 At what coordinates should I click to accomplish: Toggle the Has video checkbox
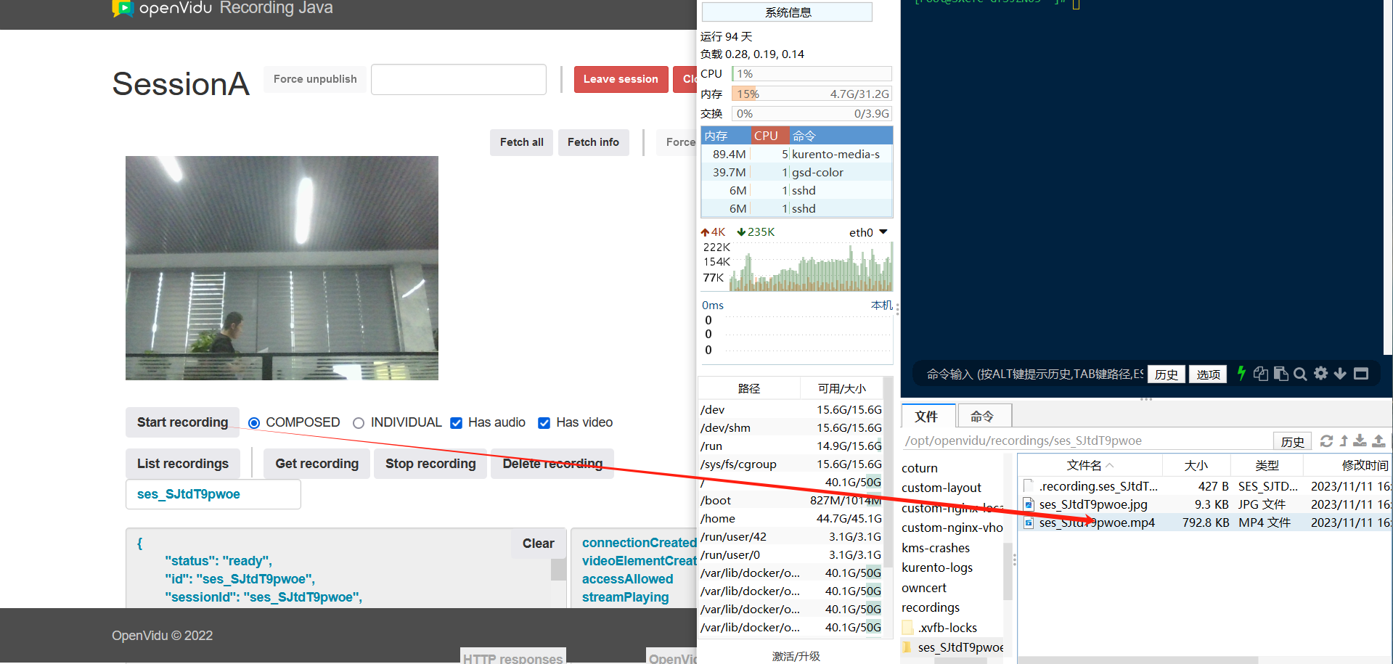tap(544, 423)
